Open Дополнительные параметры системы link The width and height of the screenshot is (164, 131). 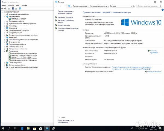(x=68, y=29)
